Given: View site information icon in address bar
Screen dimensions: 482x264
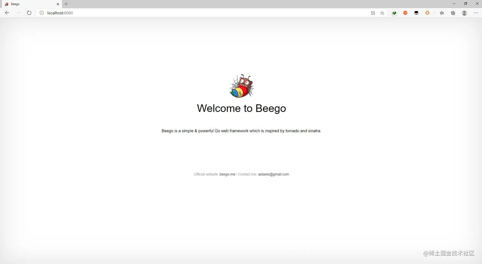Looking at the screenshot, I should tap(41, 13).
